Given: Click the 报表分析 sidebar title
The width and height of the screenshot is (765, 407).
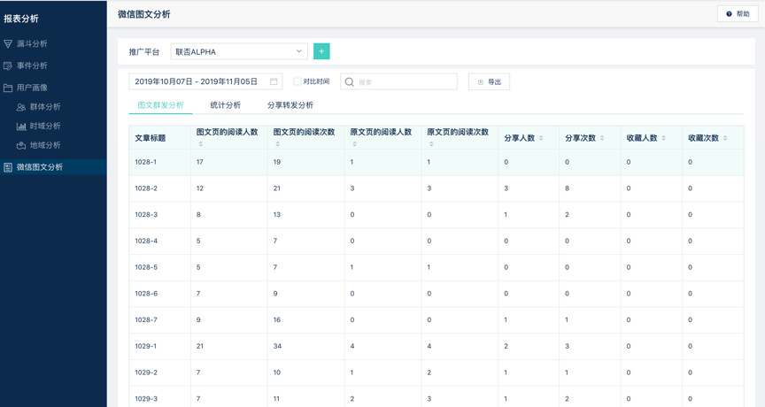Looking at the screenshot, I should coord(21,19).
